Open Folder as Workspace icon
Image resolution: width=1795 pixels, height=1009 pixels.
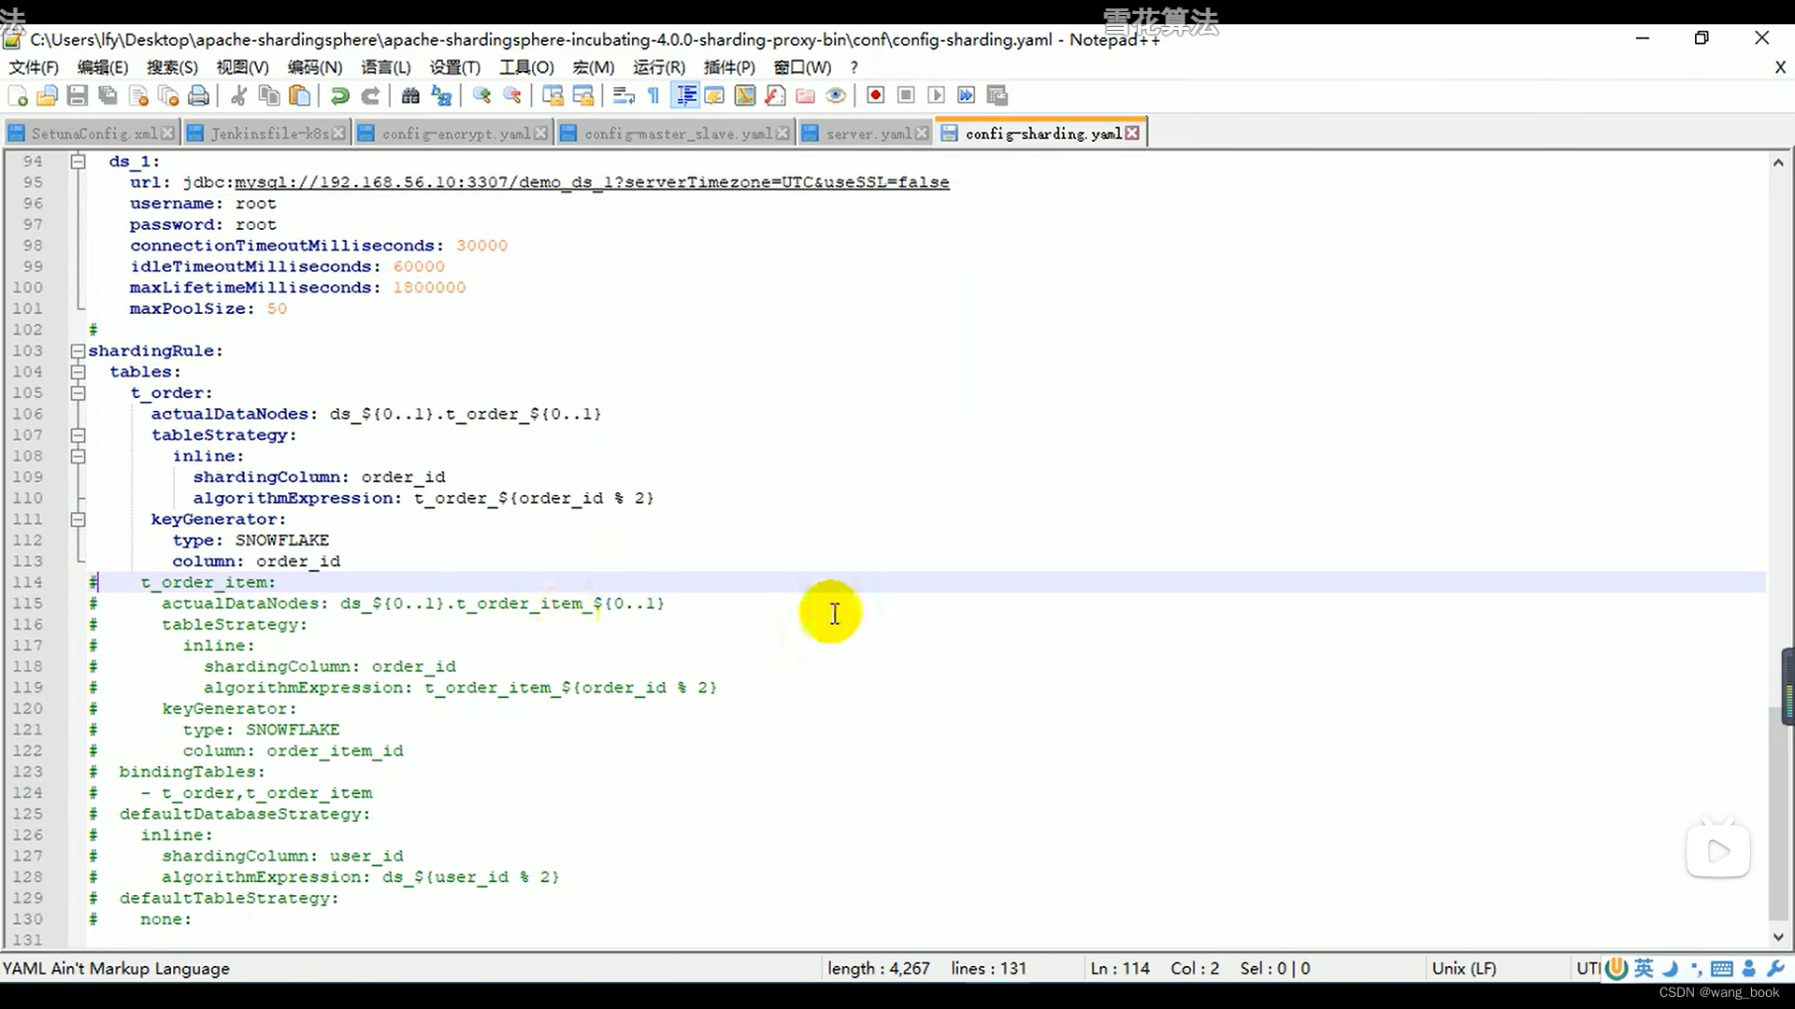click(x=805, y=95)
